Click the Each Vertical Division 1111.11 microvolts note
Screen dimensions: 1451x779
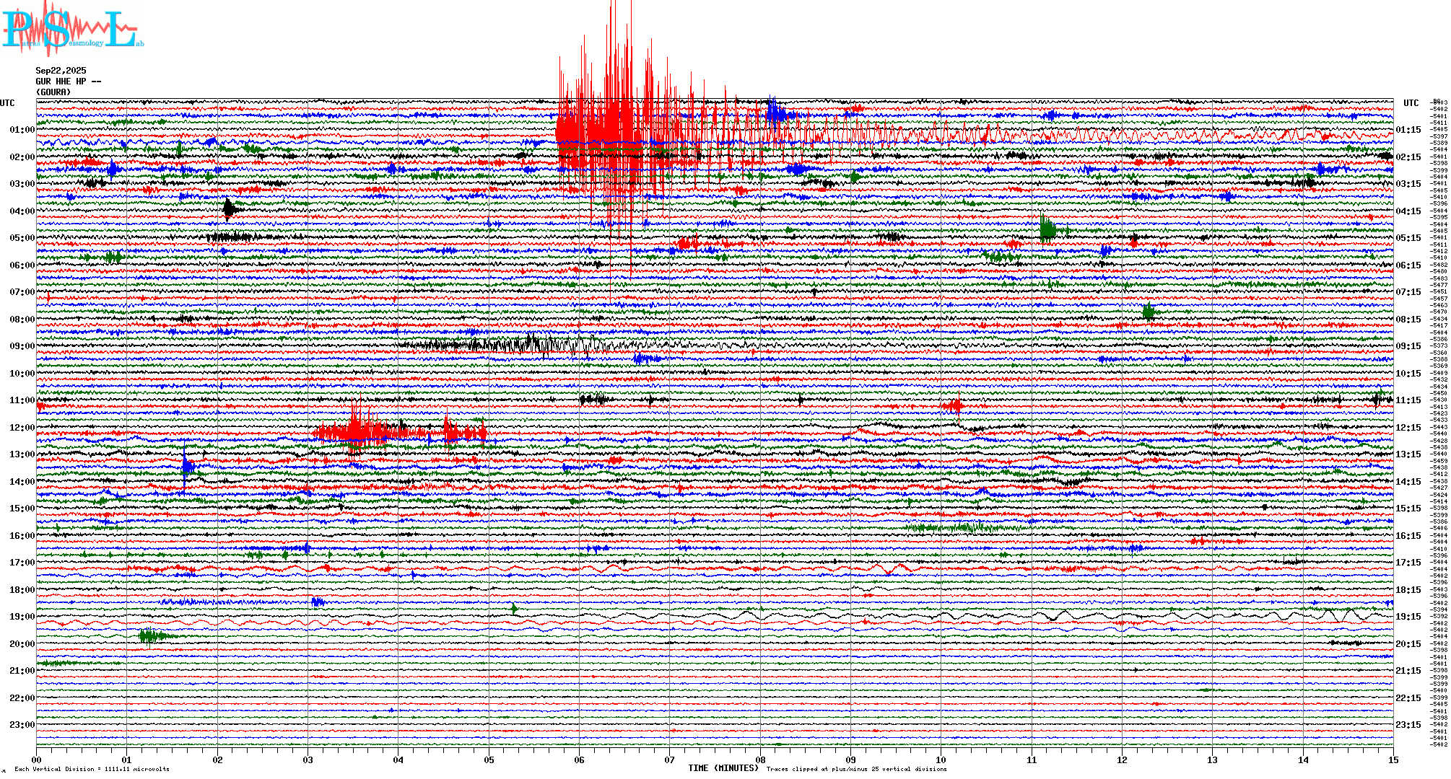tap(92, 770)
